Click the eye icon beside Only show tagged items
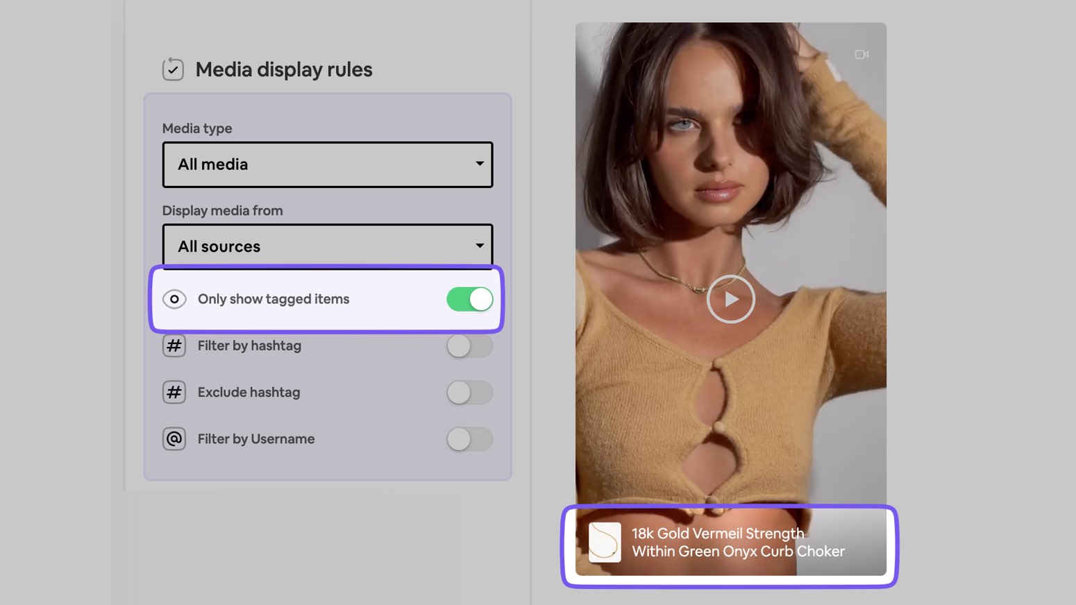Image resolution: width=1076 pixels, height=605 pixels. coord(174,299)
